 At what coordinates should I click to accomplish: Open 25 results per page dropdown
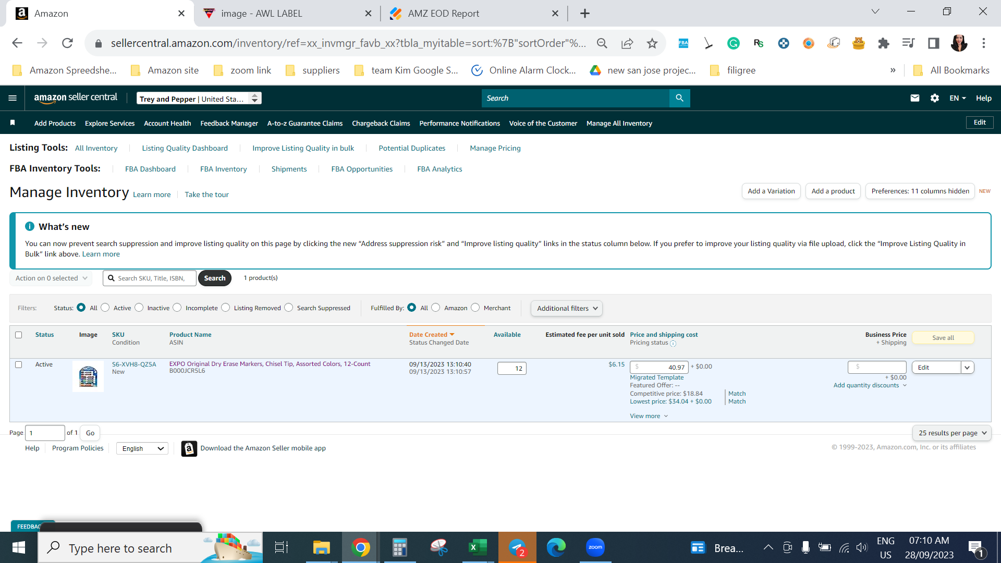952,433
